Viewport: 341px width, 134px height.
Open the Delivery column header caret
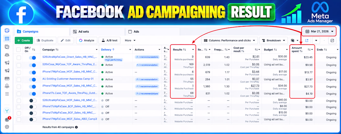[x=130, y=50]
